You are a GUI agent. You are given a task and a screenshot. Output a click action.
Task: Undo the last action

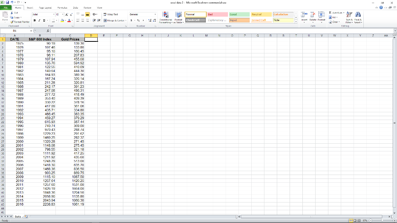[x=12, y=2]
